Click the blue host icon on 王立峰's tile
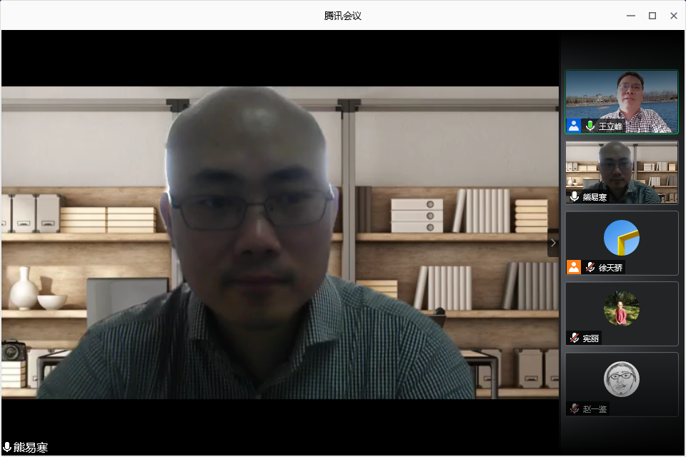Viewport: 686px width, 457px height. 573,126
